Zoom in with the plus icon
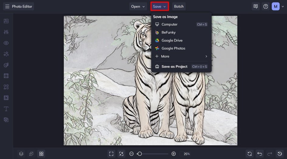The height and width of the screenshot is (159, 287). (x=174, y=154)
